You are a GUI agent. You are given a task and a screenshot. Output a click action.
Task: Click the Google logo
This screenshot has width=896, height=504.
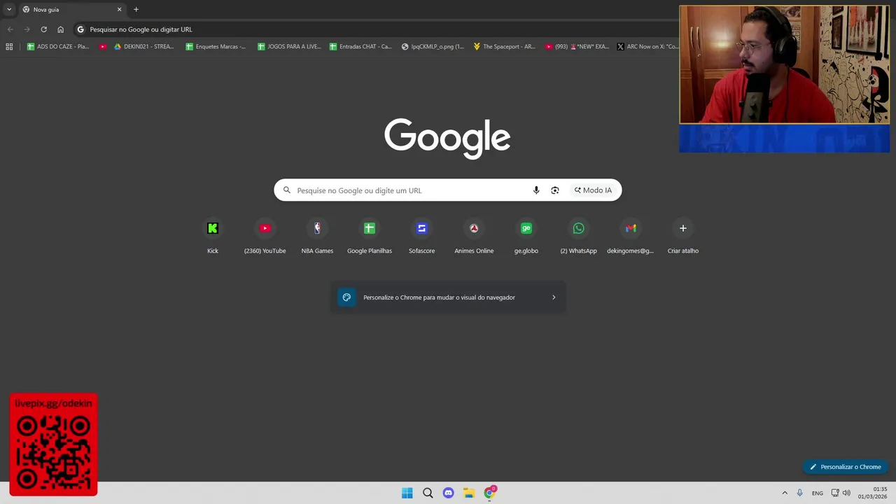click(447, 138)
